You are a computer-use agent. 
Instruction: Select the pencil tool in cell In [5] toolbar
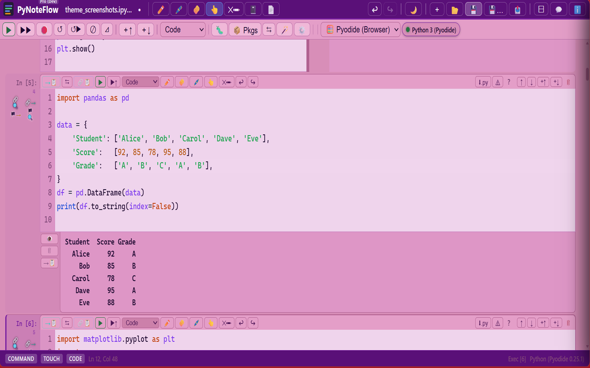(x=167, y=82)
